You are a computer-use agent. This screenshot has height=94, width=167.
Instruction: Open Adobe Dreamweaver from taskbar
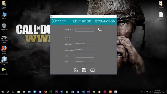51,92
